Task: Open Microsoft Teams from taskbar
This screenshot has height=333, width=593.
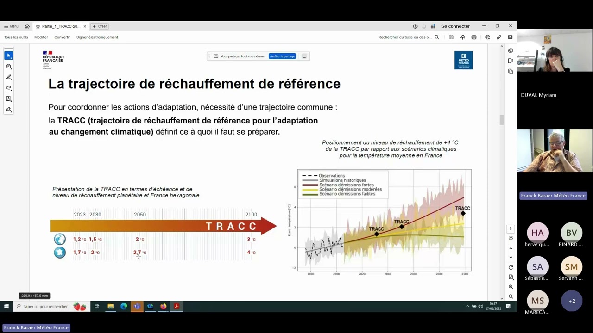Action: coord(137,306)
